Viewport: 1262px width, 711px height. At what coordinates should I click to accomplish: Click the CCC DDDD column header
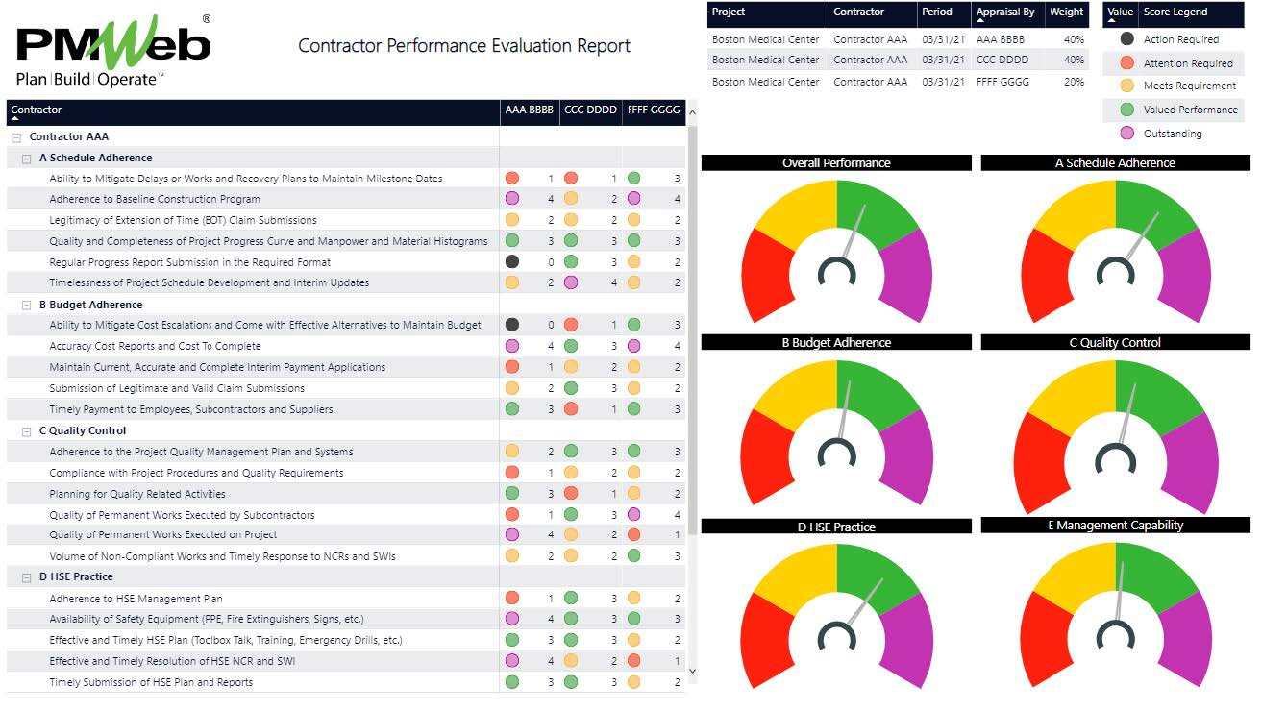tap(590, 110)
